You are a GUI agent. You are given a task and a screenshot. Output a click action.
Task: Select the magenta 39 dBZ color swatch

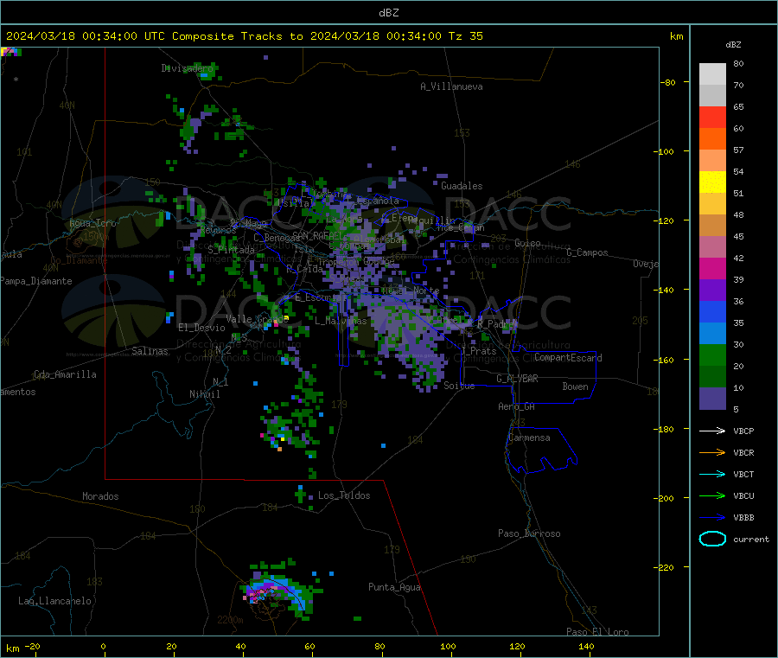[712, 268]
